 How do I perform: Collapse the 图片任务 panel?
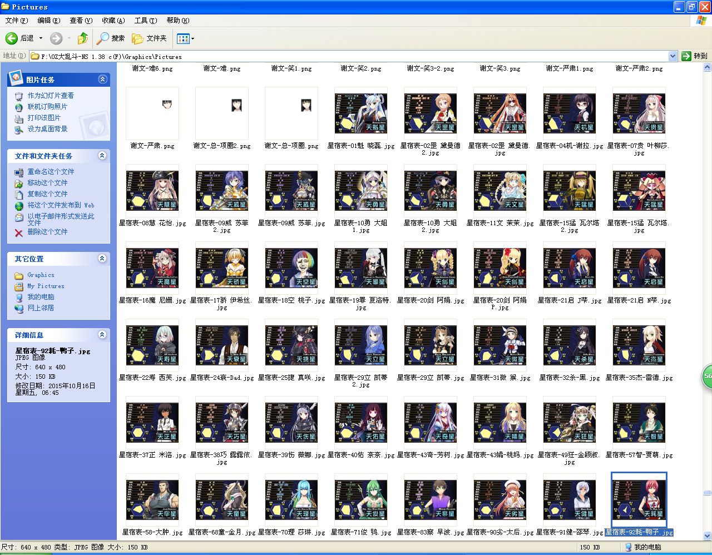point(102,80)
